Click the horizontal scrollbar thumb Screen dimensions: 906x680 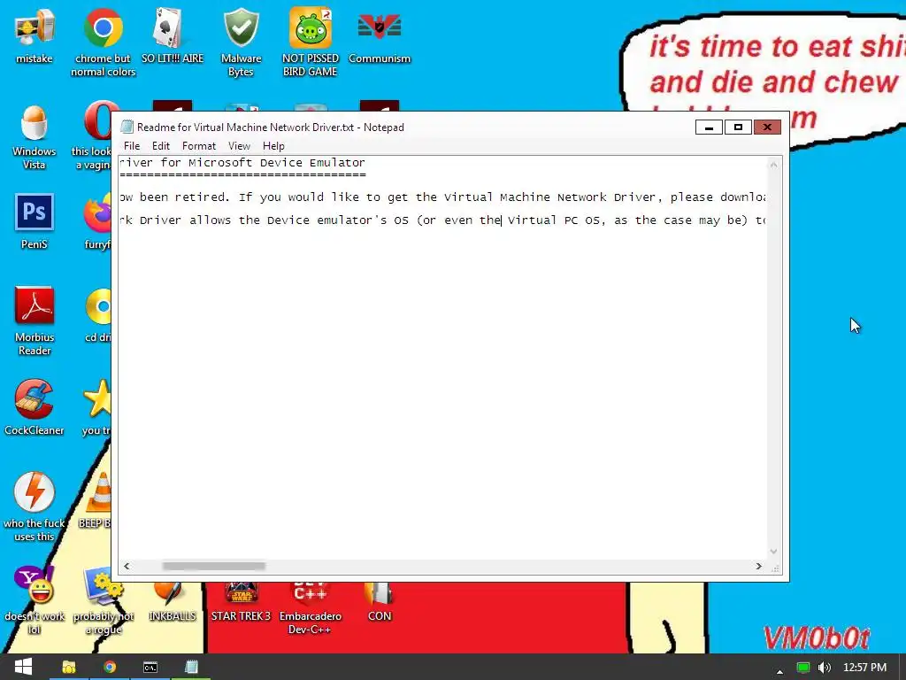(214, 566)
